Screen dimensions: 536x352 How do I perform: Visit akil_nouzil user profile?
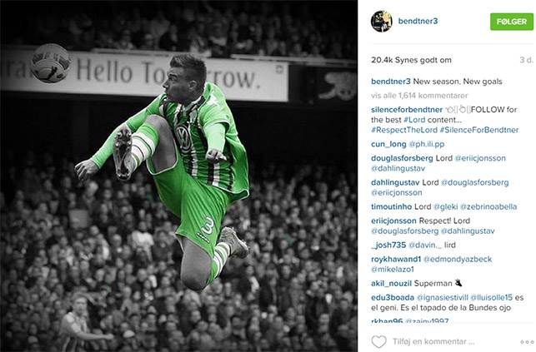pos(392,284)
